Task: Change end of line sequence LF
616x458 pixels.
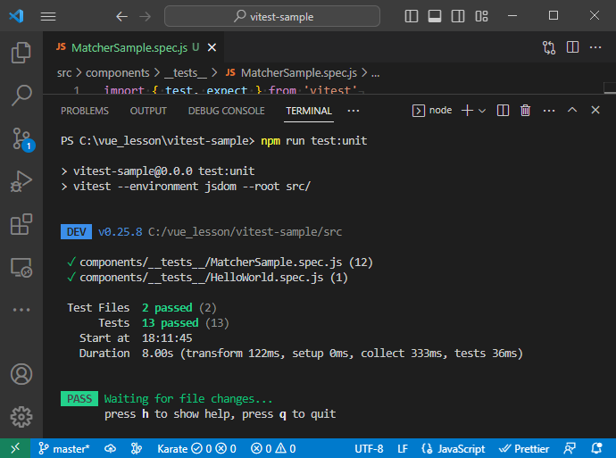Action: tap(403, 448)
